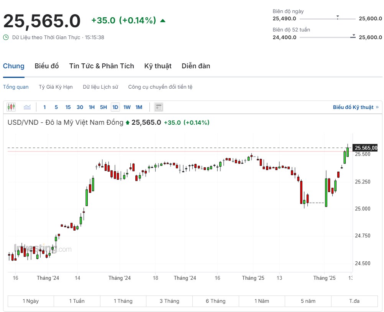
Task: Show the 1 Năm time range
Action: tap(262, 301)
